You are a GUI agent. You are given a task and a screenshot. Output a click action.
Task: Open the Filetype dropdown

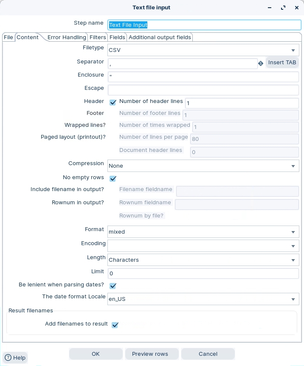(293, 50)
